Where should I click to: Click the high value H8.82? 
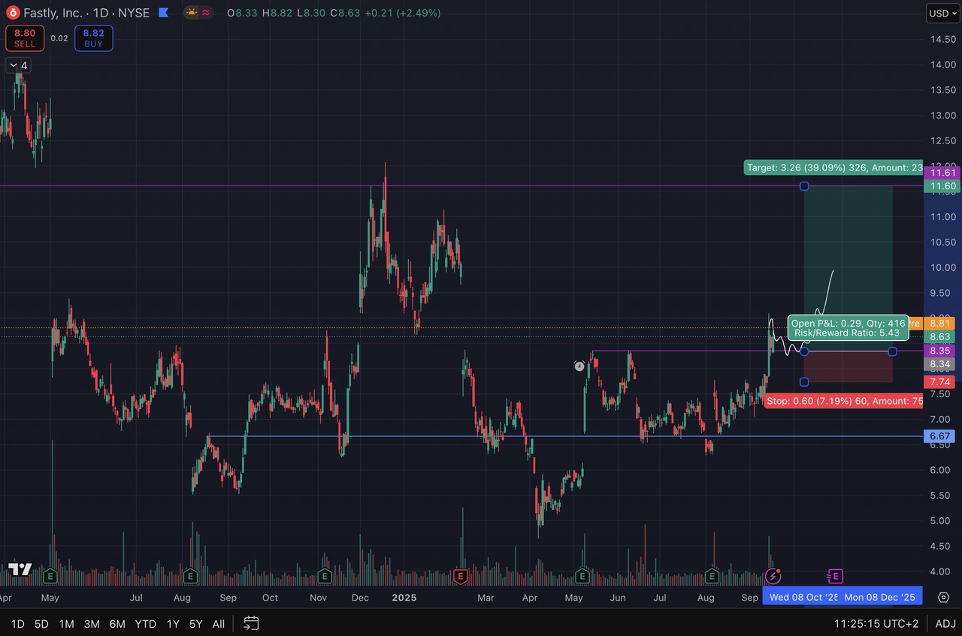click(277, 13)
